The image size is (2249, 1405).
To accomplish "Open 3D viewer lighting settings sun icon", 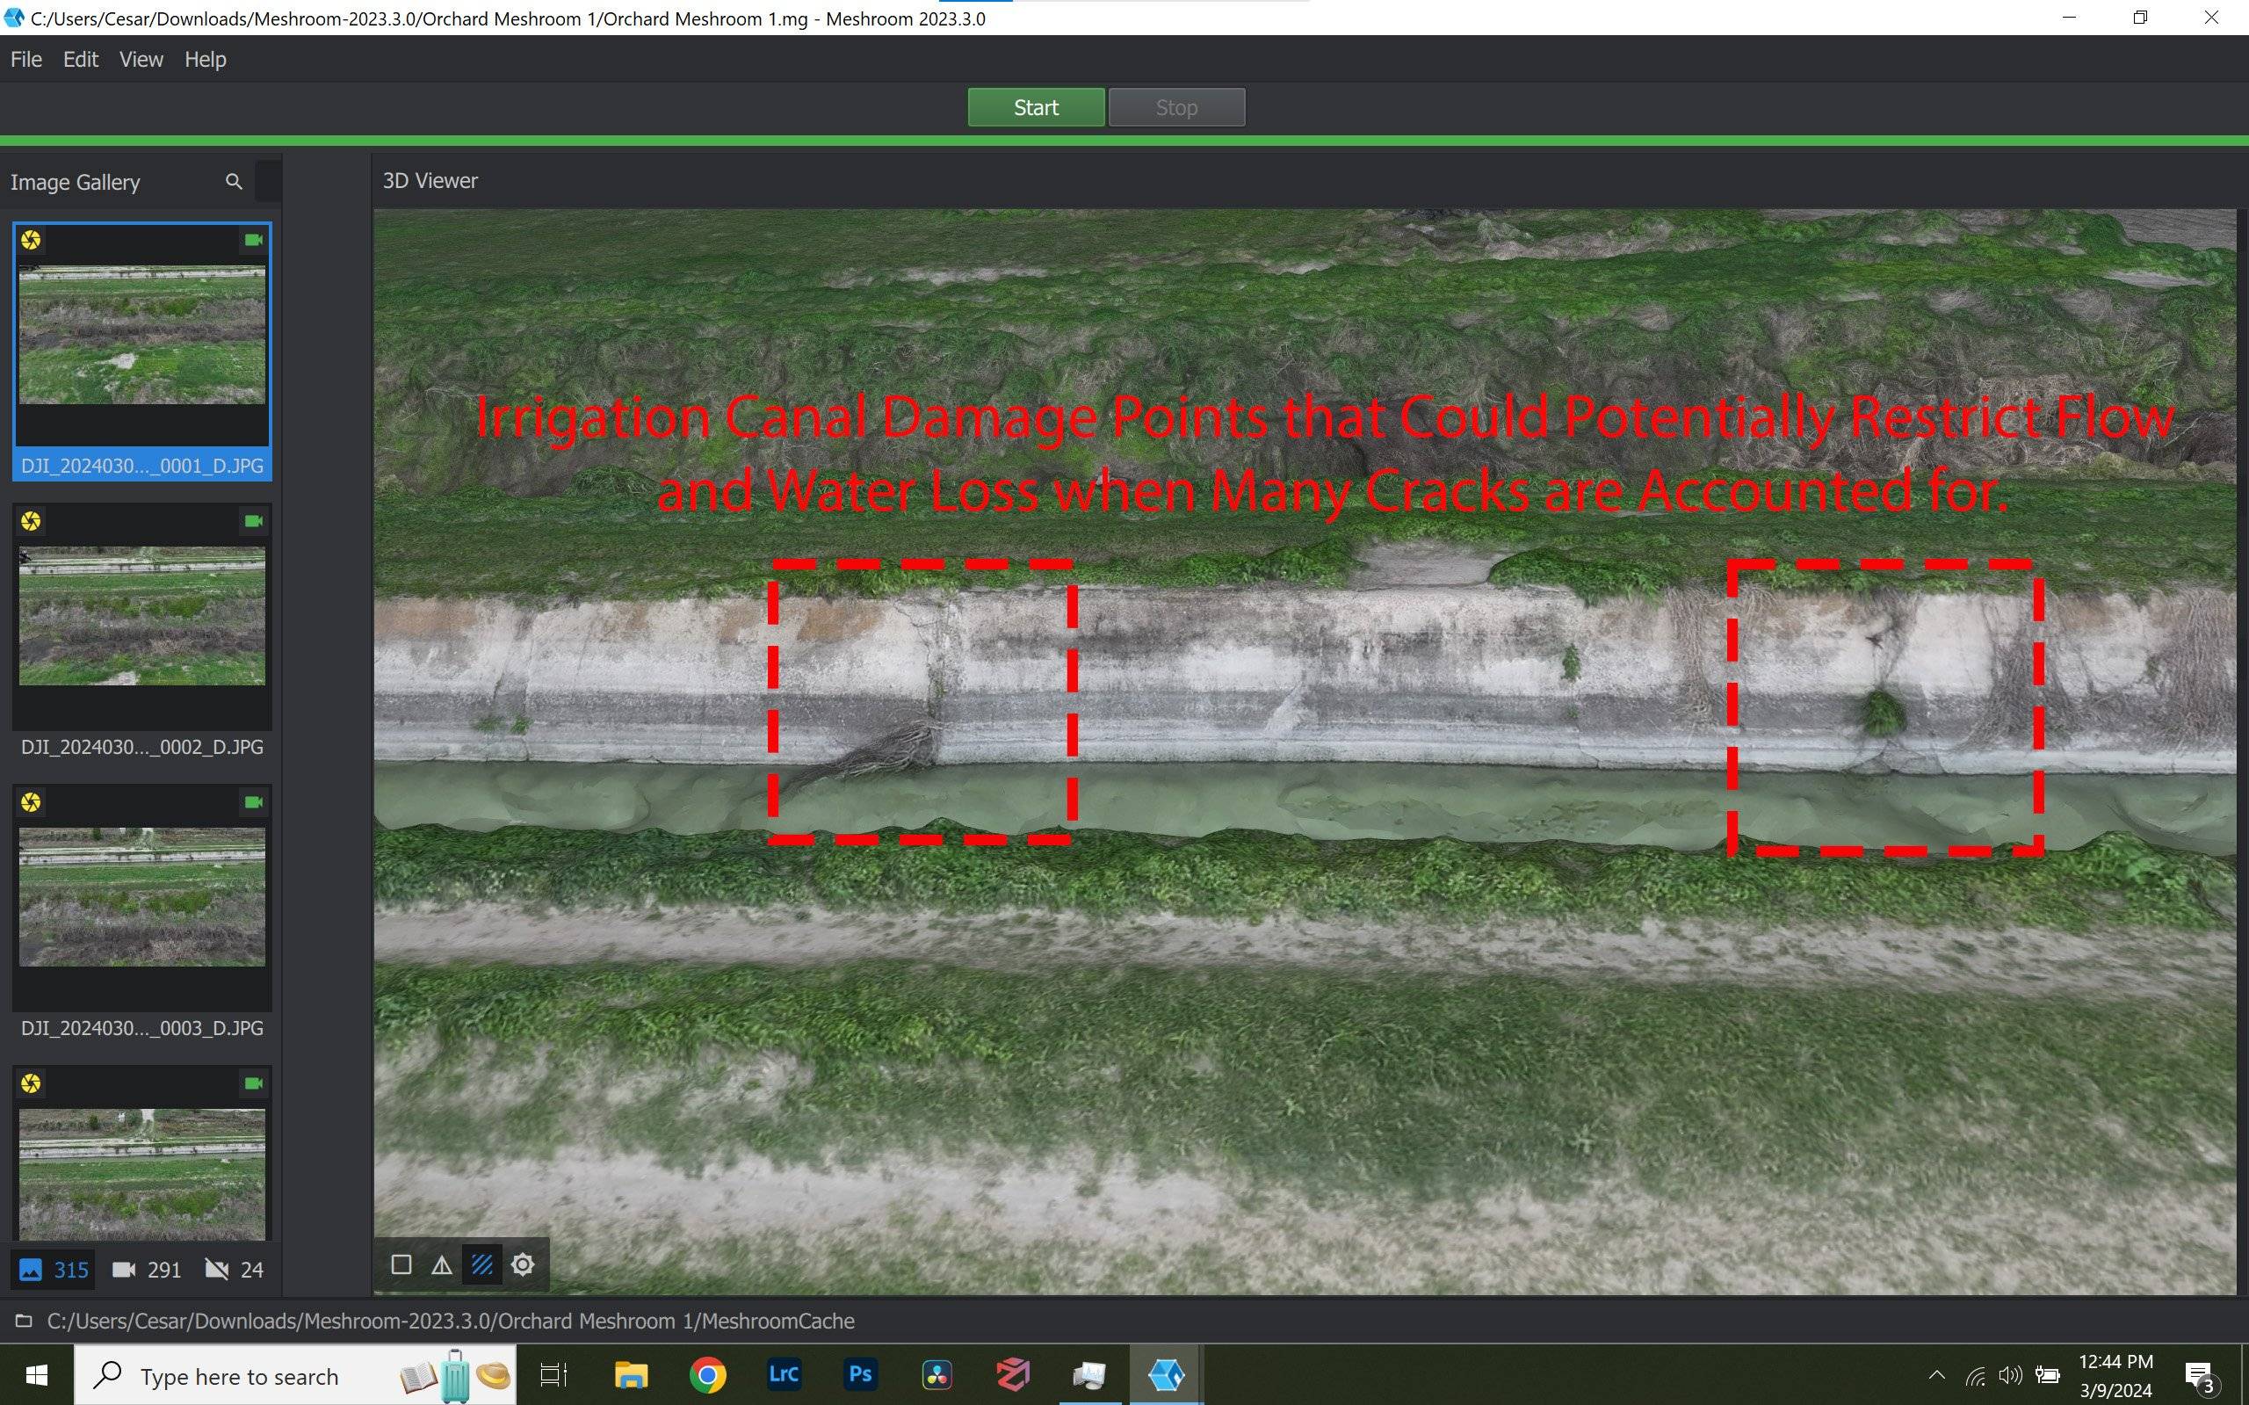I will pyautogui.click(x=523, y=1264).
